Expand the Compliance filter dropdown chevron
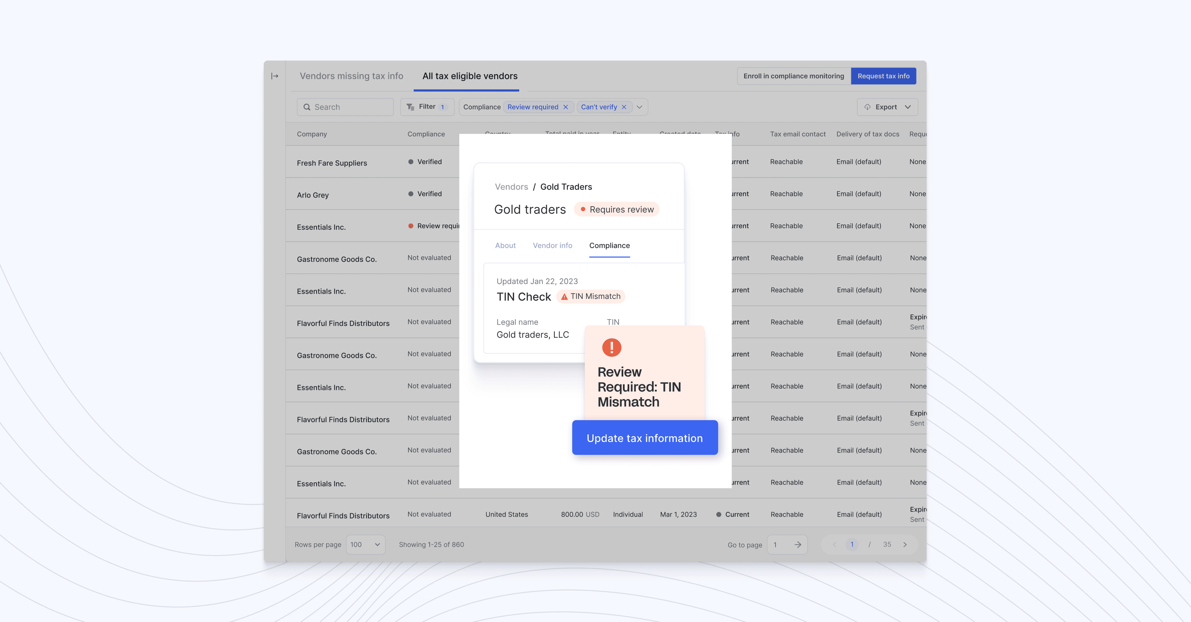The height and width of the screenshot is (622, 1191). [640, 107]
